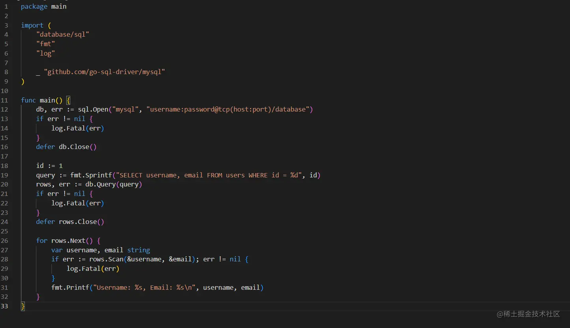Image resolution: width=570 pixels, height=328 pixels.
Task: Click "if err != nil {" on line 13
Action: pos(65,119)
